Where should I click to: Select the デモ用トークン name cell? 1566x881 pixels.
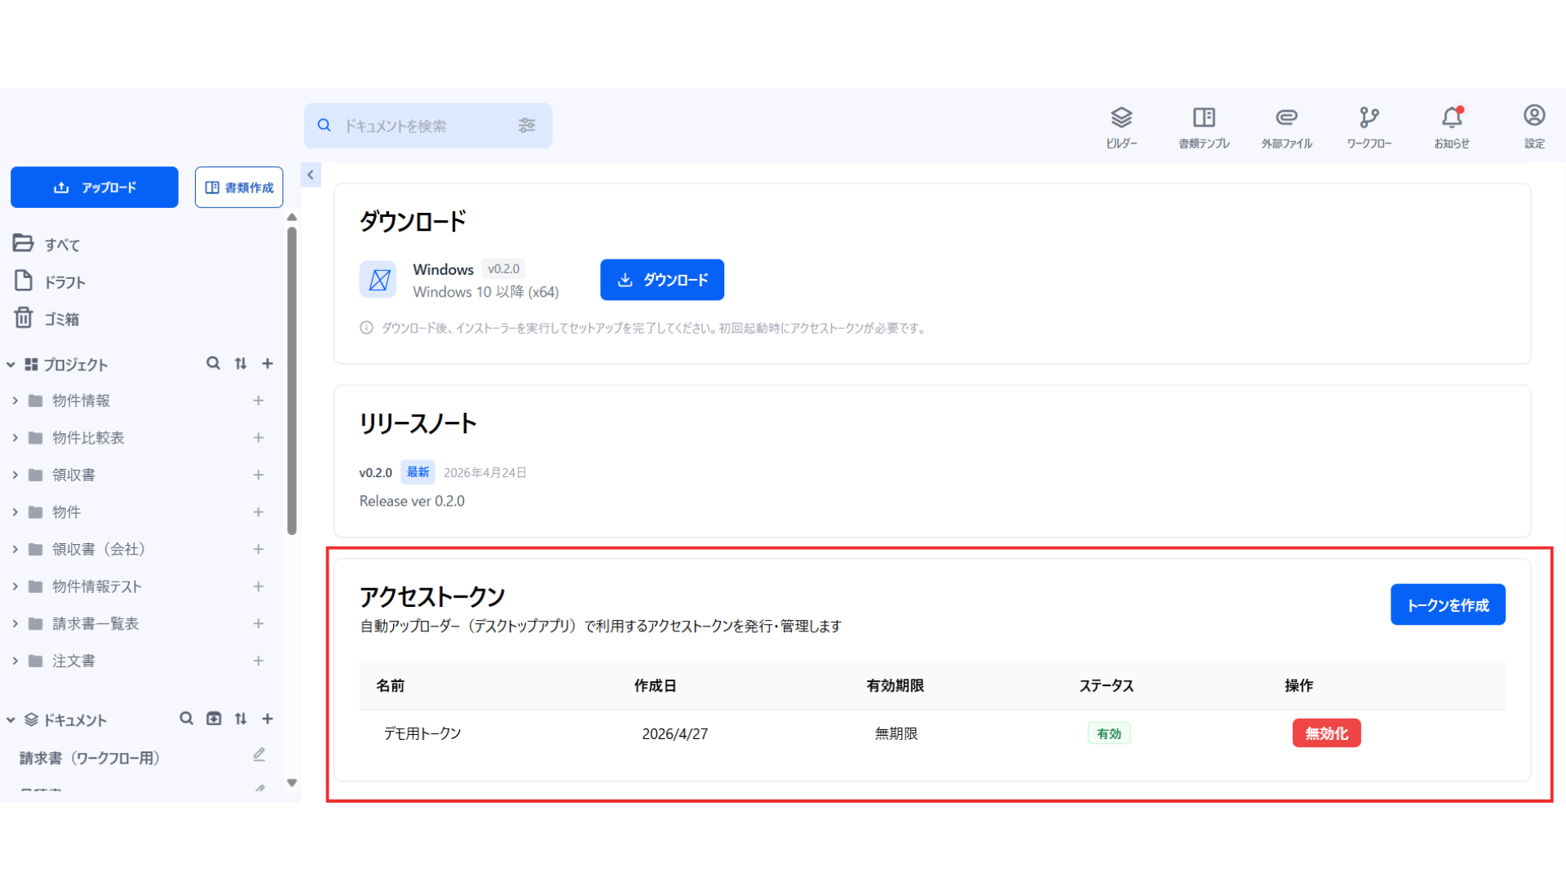[x=422, y=733]
